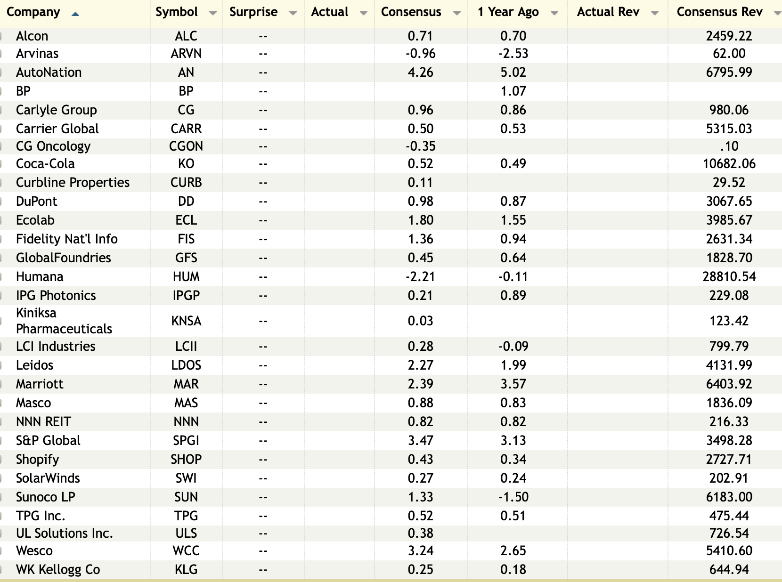Click the Consensus column sort arrow
782x582 pixels.
(456, 13)
